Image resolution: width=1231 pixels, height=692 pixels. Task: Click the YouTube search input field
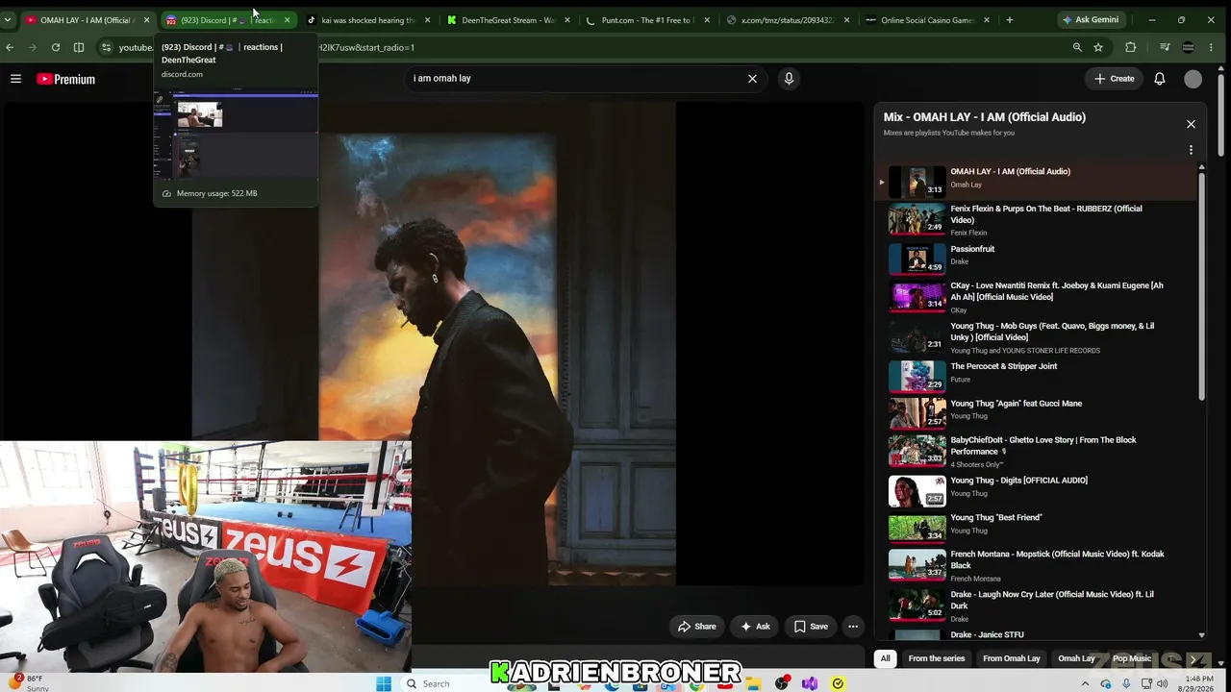pos(573,79)
